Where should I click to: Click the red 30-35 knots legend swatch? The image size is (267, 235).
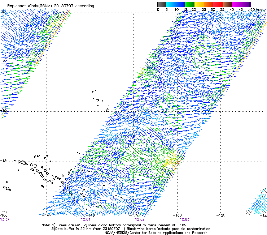point(218,4)
